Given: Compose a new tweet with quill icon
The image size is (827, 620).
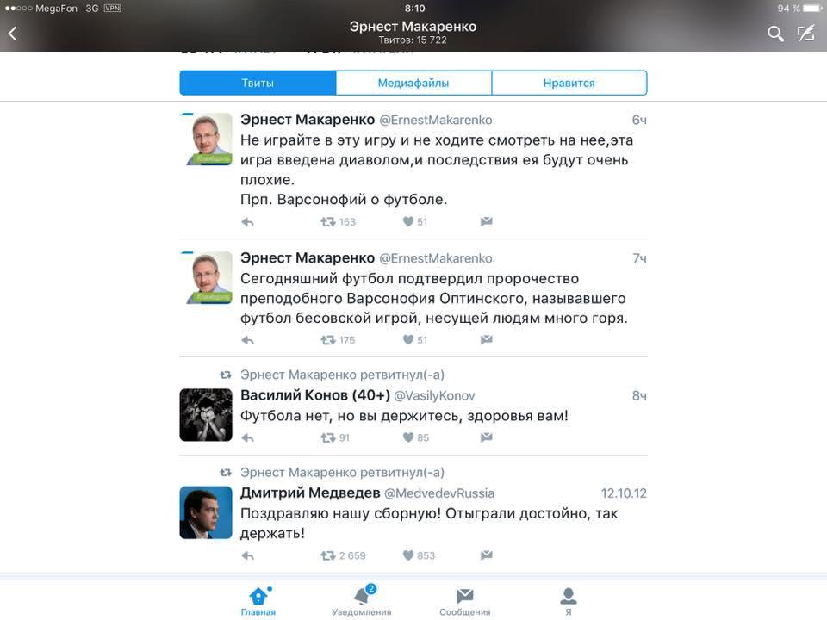Looking at the screenshot, I should 806,34.
